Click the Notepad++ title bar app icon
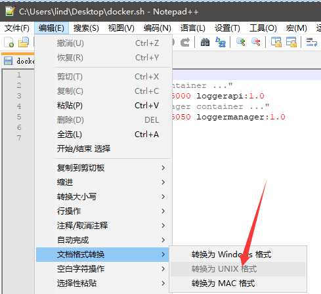321x294 pixels. tap(9, 11)
